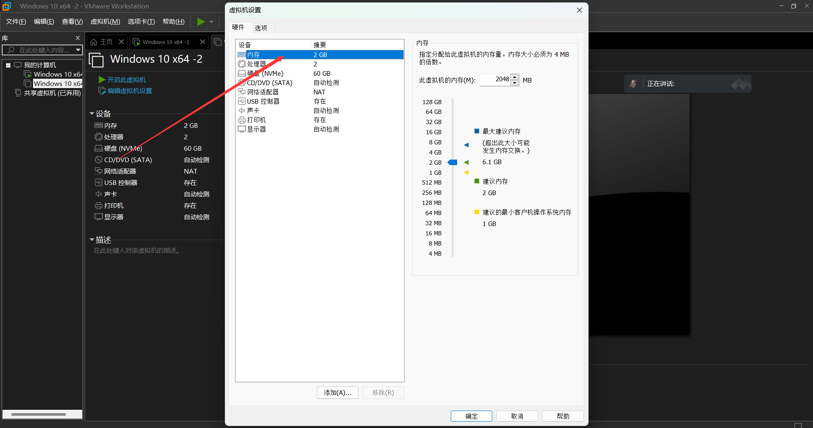The image size is (813, 428).
Task: Choose the CD/DVD (SATA) icon in settings dialog
Action: coord(242,83)
